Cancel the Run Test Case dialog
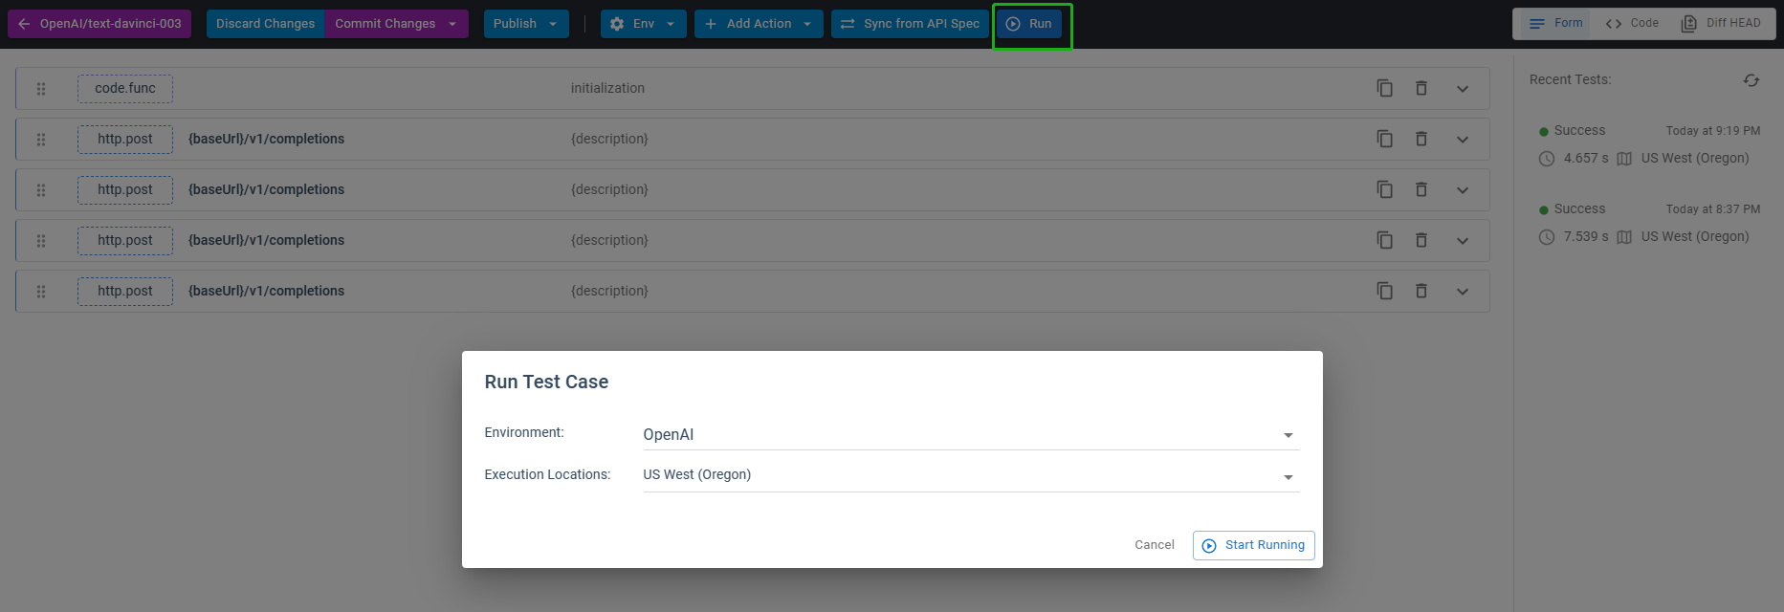Image resolution: width=1784 pixels, height=612 pixels. point(1155,545)
